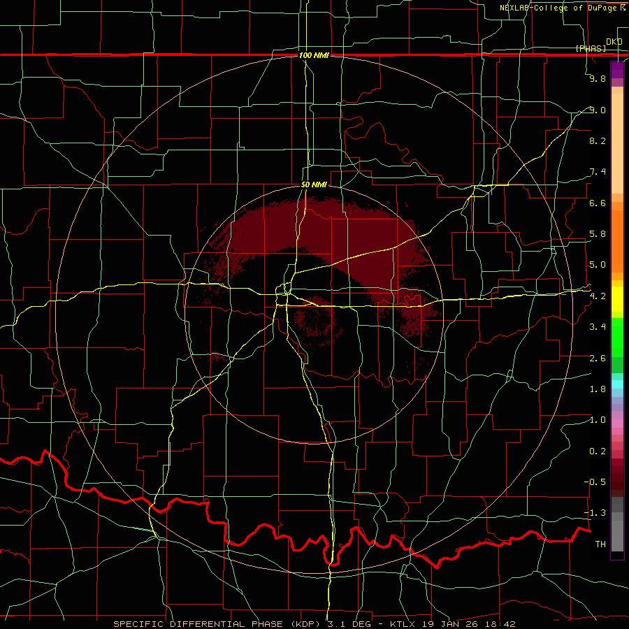Click the 9.8 scale value
629x629 pixels.
tap(598, 78)
